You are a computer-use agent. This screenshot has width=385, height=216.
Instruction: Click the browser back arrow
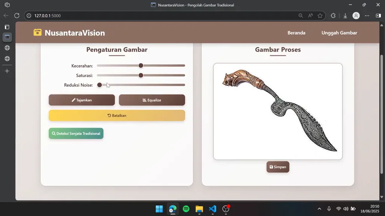(6, 16)
